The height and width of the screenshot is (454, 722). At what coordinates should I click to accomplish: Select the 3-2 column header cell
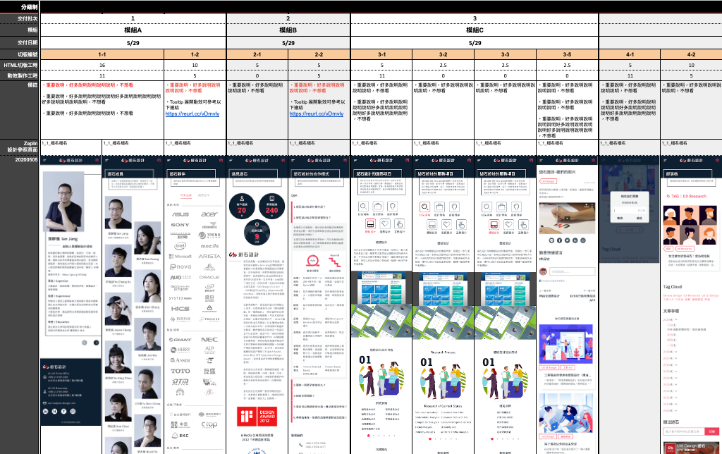tap(443, 54)
